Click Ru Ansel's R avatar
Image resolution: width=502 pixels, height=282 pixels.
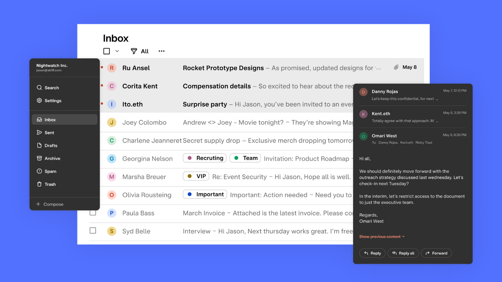tap(112, 68)
